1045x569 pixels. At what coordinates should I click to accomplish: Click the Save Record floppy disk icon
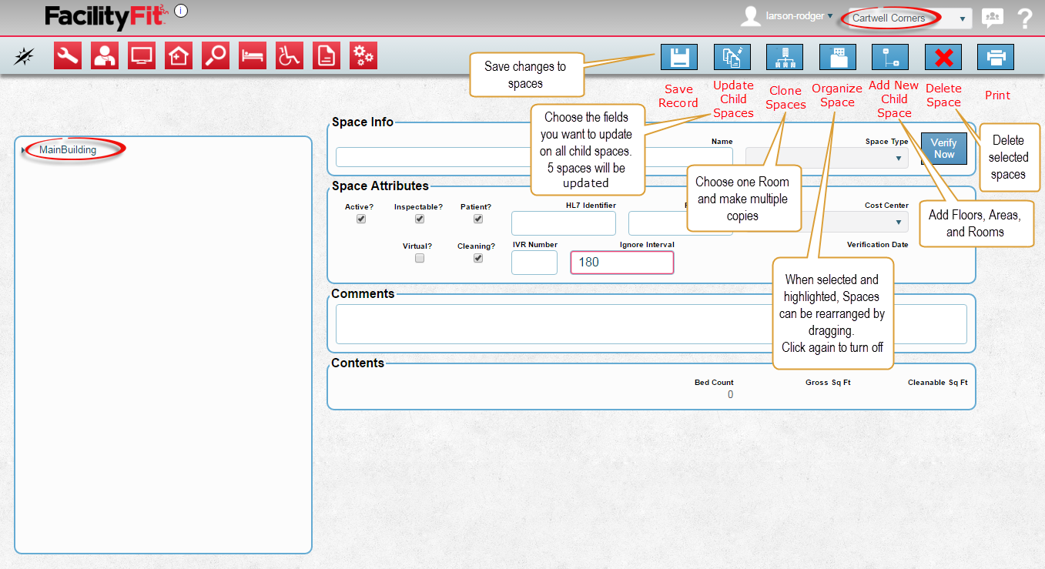pos(678,58)
